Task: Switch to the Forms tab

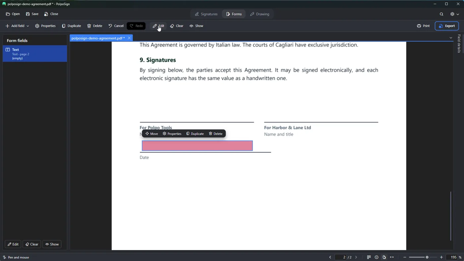Action: [x=234, y=14]
